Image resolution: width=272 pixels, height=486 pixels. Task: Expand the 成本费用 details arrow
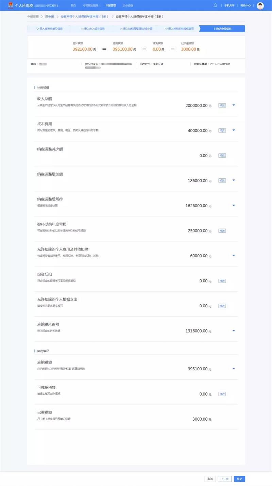point(234,130)
